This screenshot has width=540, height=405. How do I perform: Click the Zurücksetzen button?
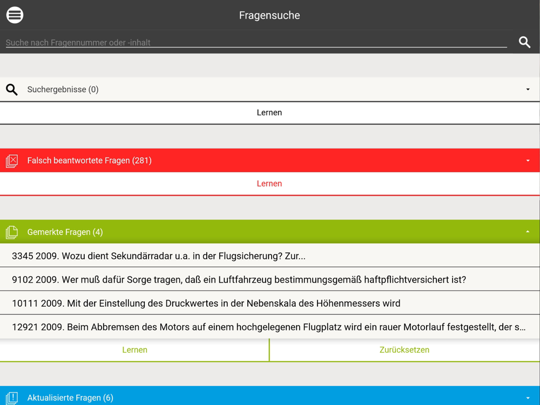404,350
